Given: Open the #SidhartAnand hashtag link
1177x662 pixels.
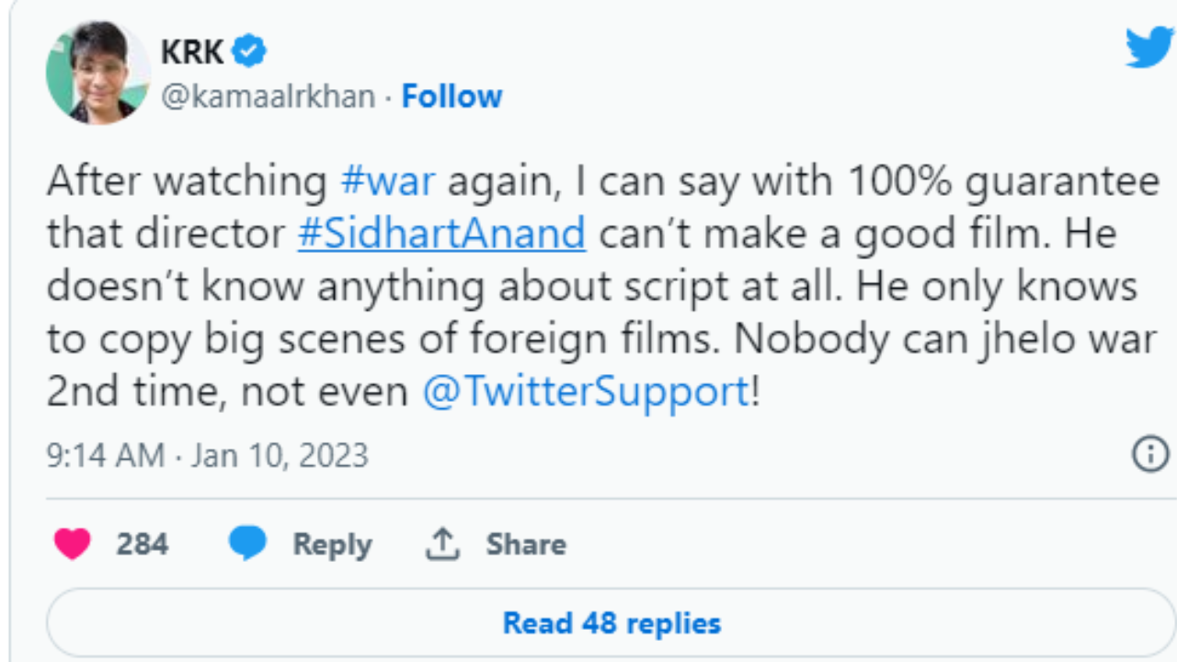Looking at the screenshot, I should point(441,234).
